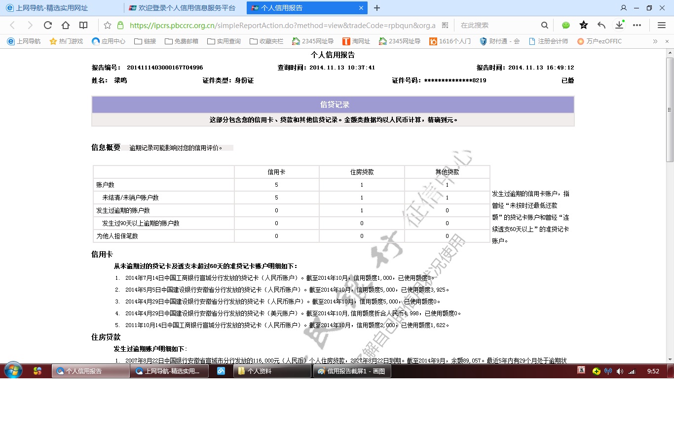
Task: Open the downloads panel
Action: tap(619, 25)
